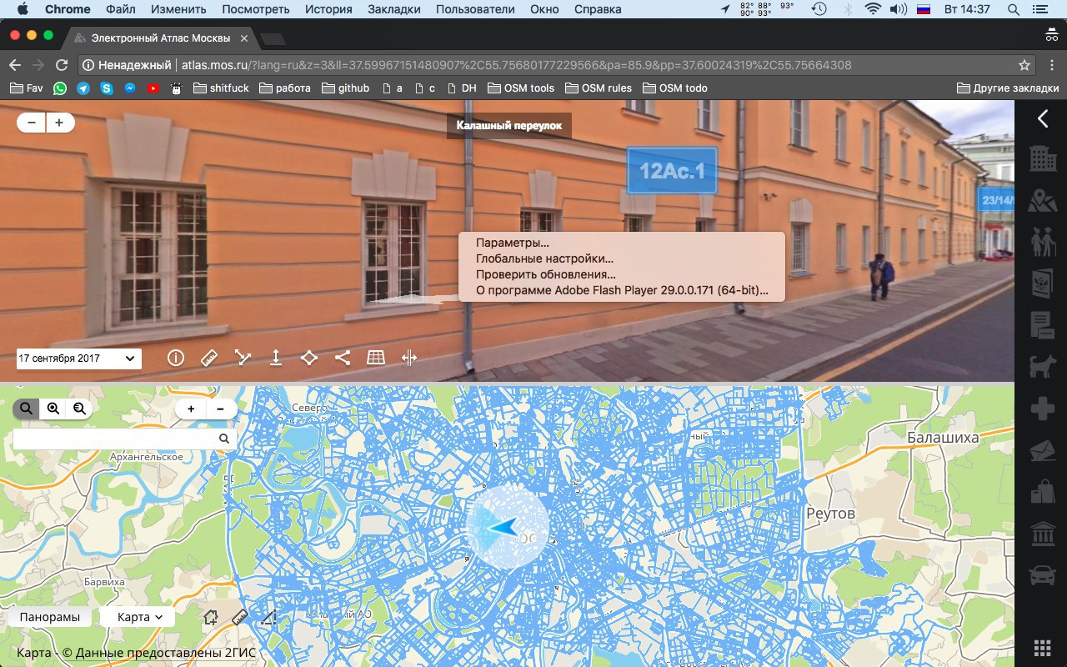
Task: Share the panorama view
Action: tap(343, 358)
